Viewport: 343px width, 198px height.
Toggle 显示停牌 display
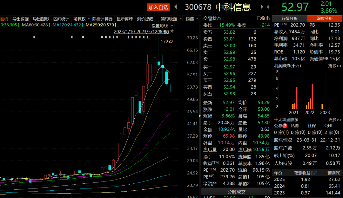tap(125, 19)
